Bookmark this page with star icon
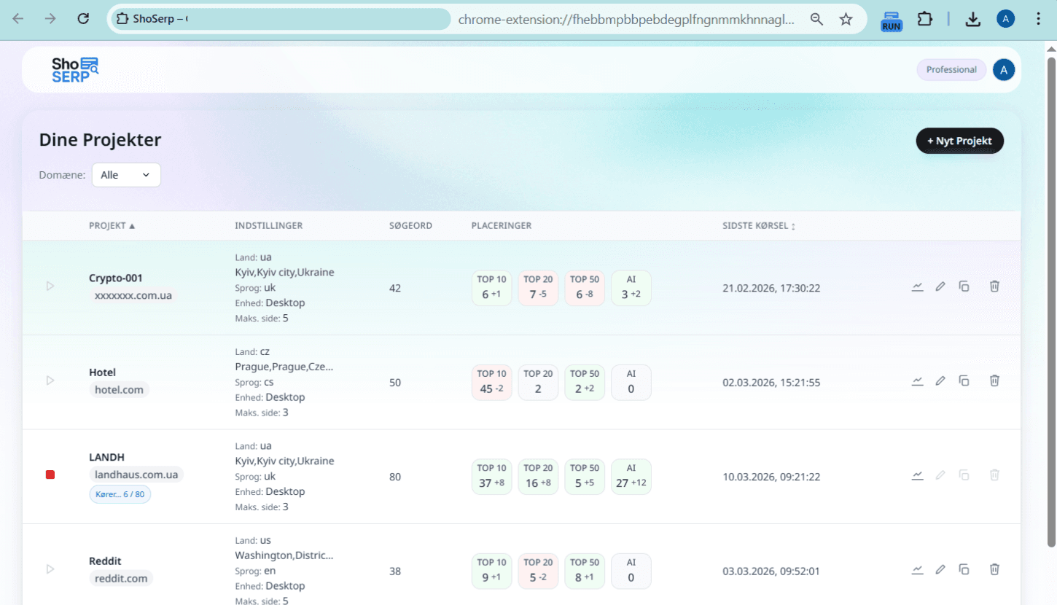Screen dimensions: 1057x605 [x=846, y=19]
